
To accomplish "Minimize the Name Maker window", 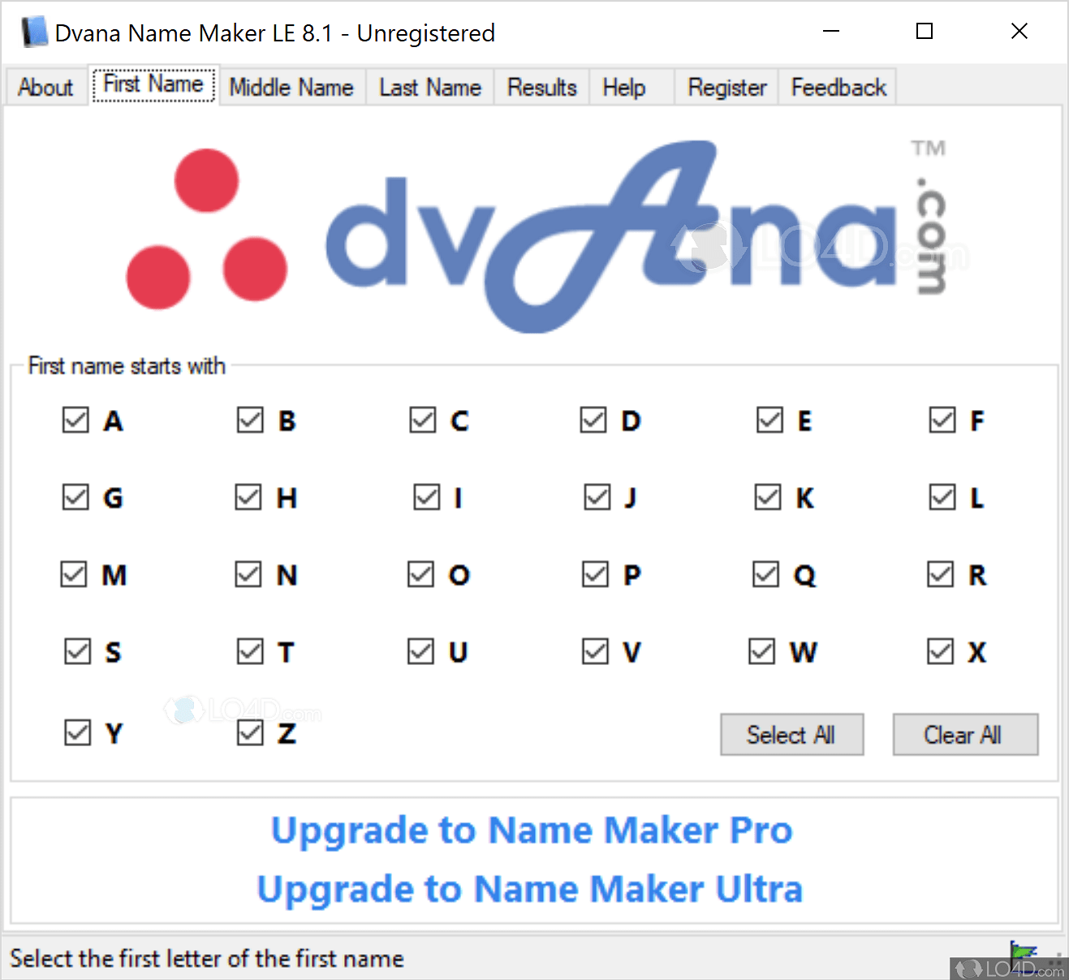I will pos(830,32).
